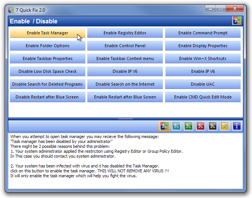Image resolution: width=252 pixels, height=198 pixels.
Task: Click Enable CMD Quick Edit Mode
Action: point(203,97)
